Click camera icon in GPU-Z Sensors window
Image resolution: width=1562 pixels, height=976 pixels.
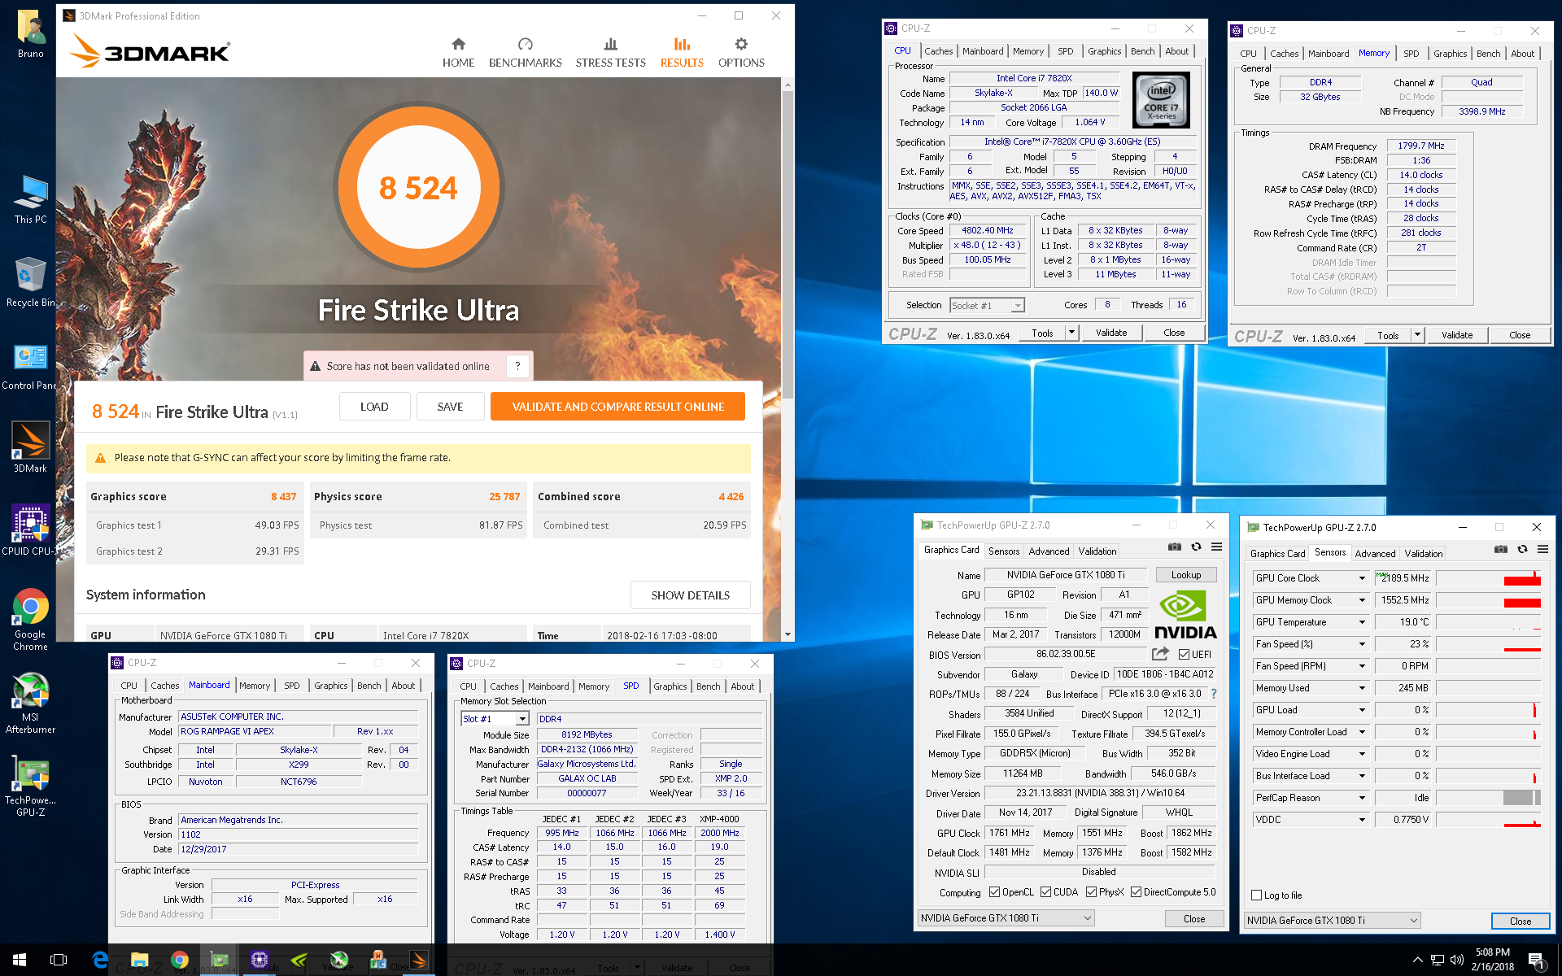[1500, 550]
